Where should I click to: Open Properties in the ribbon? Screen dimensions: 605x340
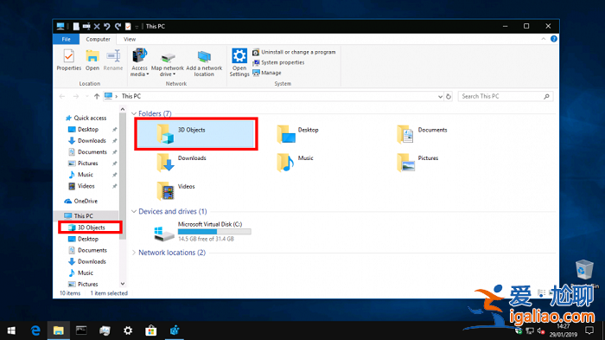coord(68,60)
